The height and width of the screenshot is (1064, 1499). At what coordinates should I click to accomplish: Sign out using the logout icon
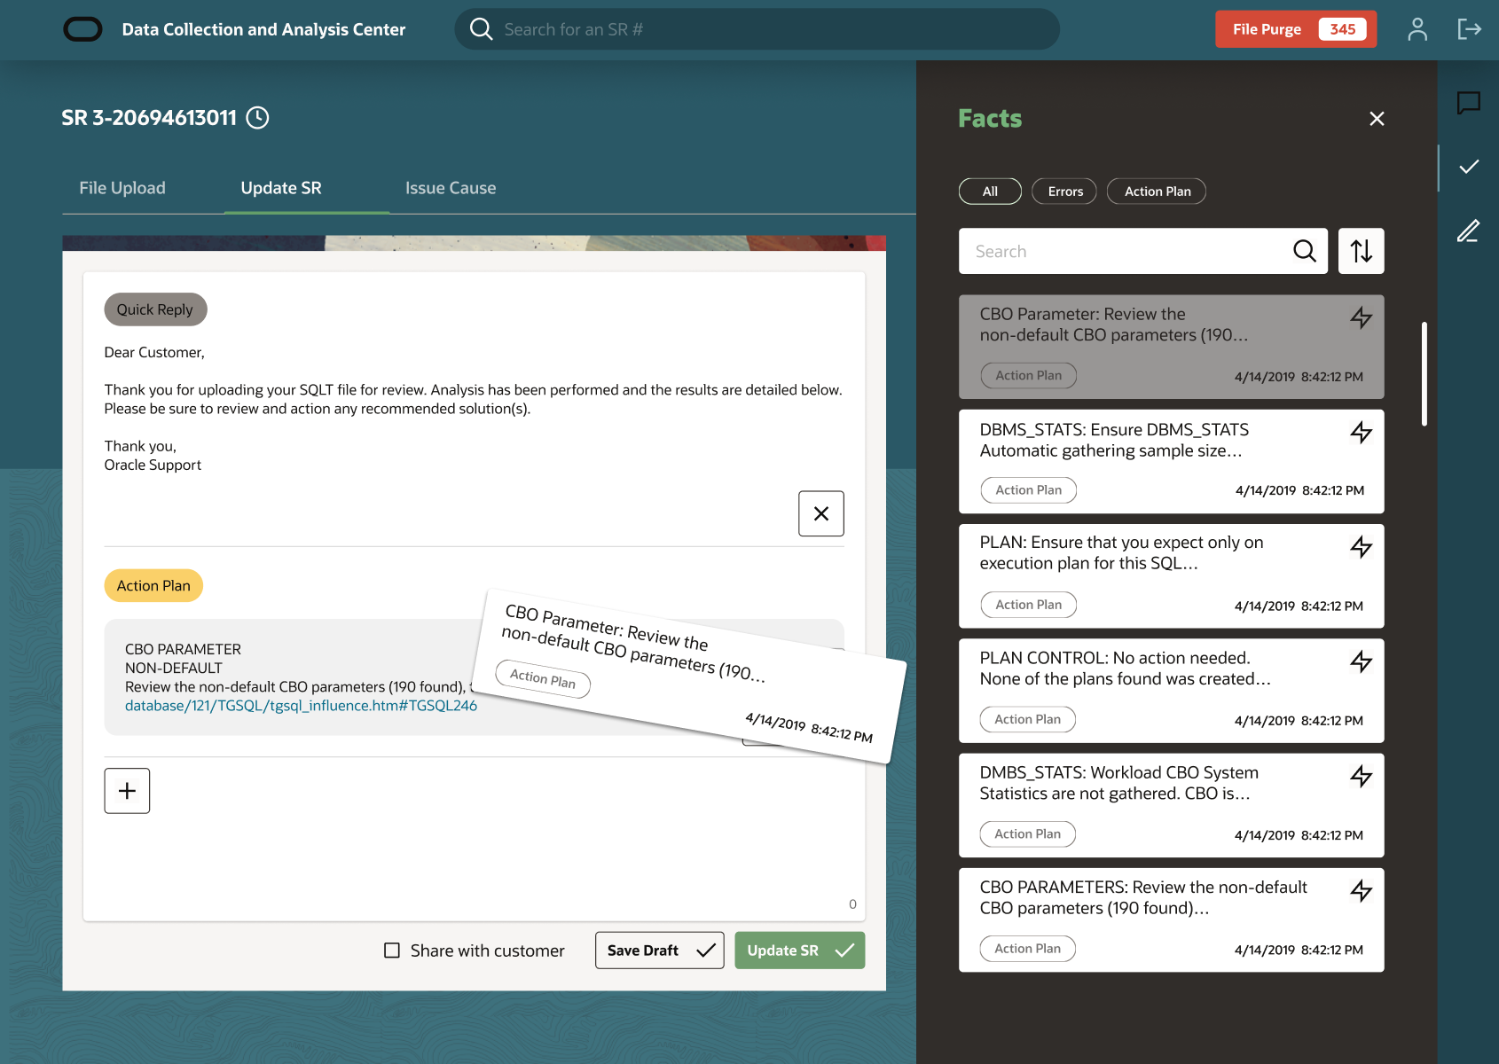1469,28
